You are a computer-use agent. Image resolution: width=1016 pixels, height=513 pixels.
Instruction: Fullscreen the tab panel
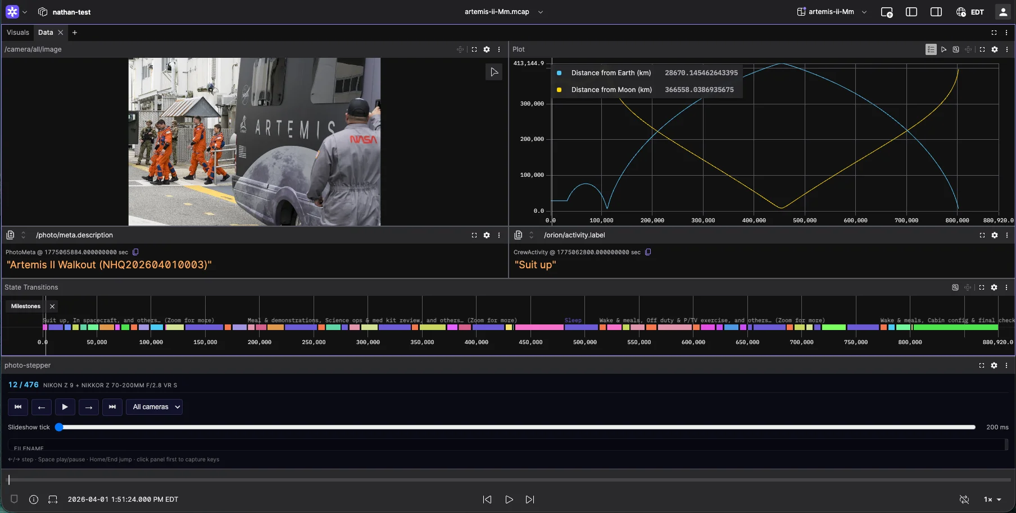pos(994,33)
